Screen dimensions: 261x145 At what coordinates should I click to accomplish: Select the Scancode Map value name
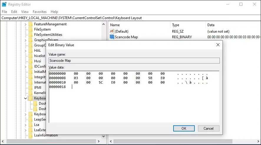(126, 37)
